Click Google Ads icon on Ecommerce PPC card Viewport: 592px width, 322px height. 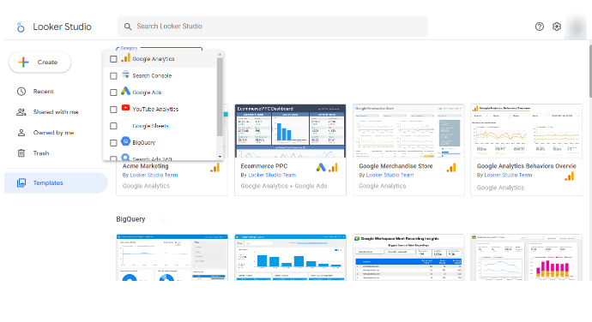coord(321,167)
